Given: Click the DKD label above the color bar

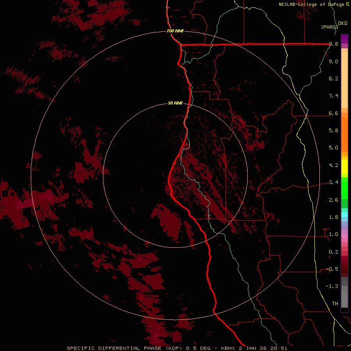Looking at the screenshot, I should pos(343,23).
